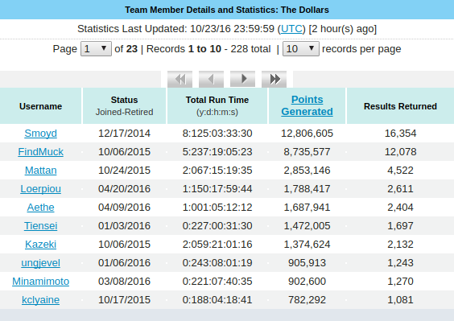Jump to last page arrow icon
The height and width of the screenshot is (321, 454).
(274, 79)
